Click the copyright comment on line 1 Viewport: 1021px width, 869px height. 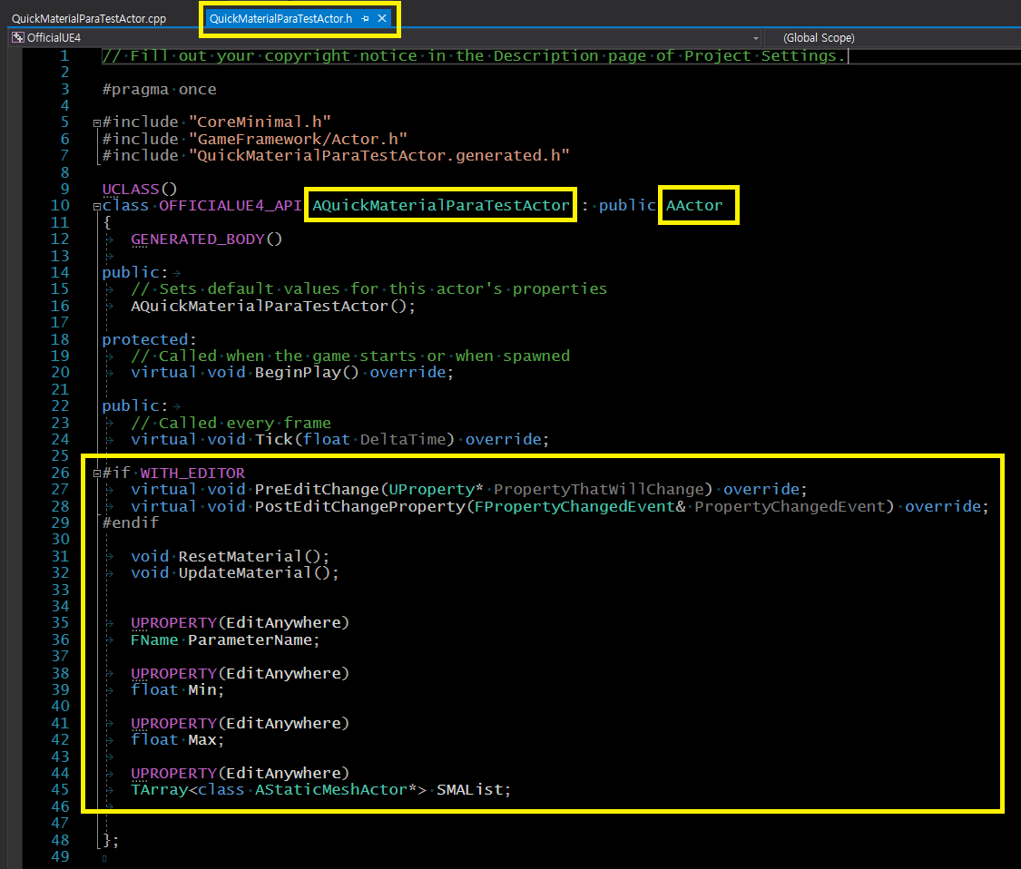click(474, 56)
